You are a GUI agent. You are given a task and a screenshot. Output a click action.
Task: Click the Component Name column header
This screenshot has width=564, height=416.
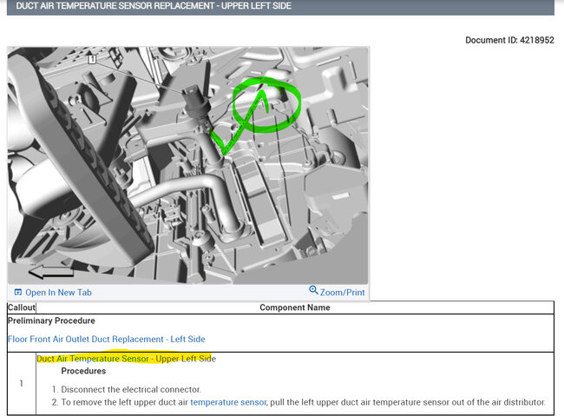pyautogui.click(x=295, y=307)
